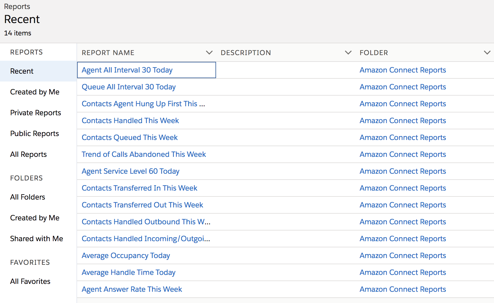Open the Average Occupancy Today report
Viewport: 494px width, 303px height.
[126, 255]
